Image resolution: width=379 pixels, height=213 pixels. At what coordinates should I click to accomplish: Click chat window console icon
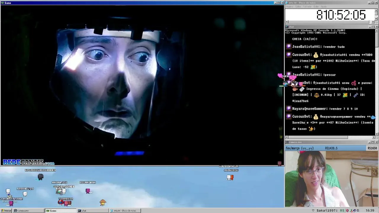tap(287, 27)
